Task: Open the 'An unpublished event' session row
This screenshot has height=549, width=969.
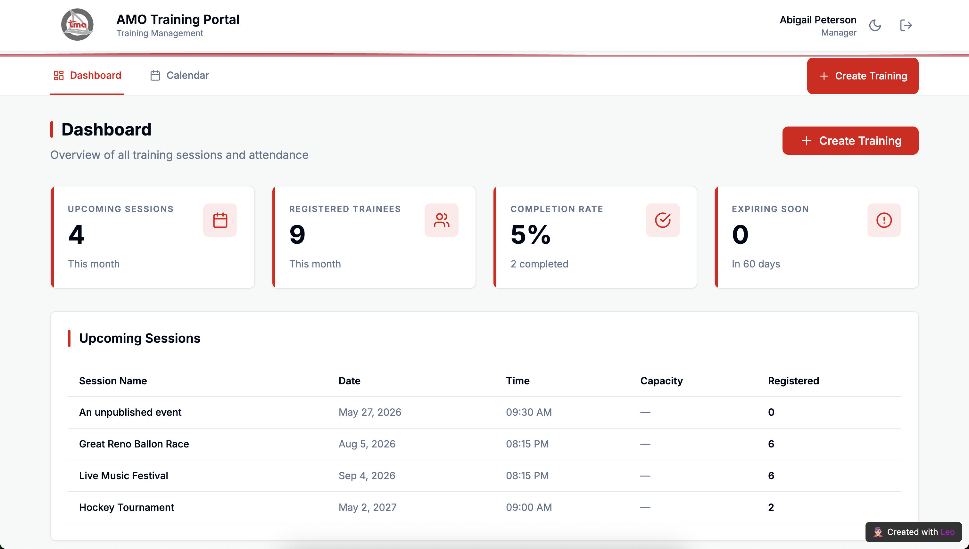Action: pos(484,412)
